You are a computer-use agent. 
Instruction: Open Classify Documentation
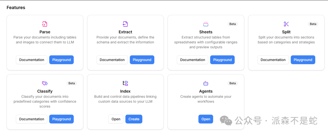tap(32, 119)
